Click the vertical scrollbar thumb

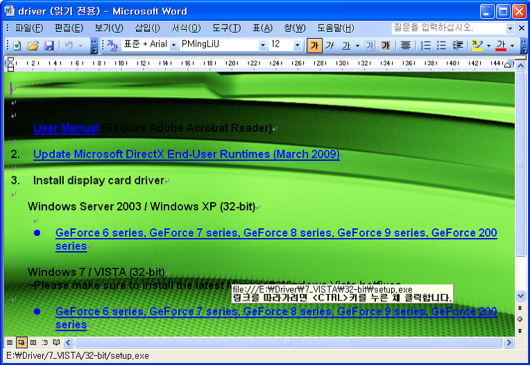[x=520, y=164]
